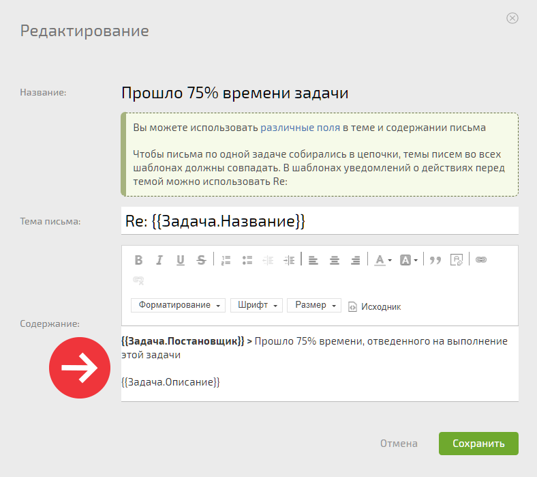Screen dimensions: 537x477
Task: Save template with Сохранить button
Action: point(478,444)
